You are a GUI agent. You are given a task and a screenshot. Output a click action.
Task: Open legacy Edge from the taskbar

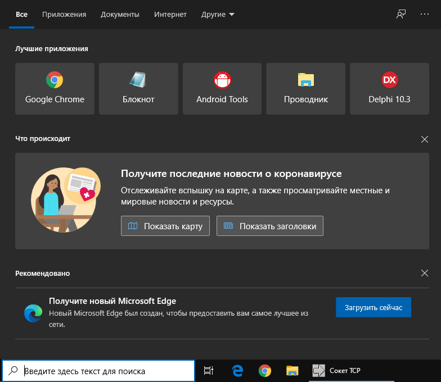click(237, 371)
